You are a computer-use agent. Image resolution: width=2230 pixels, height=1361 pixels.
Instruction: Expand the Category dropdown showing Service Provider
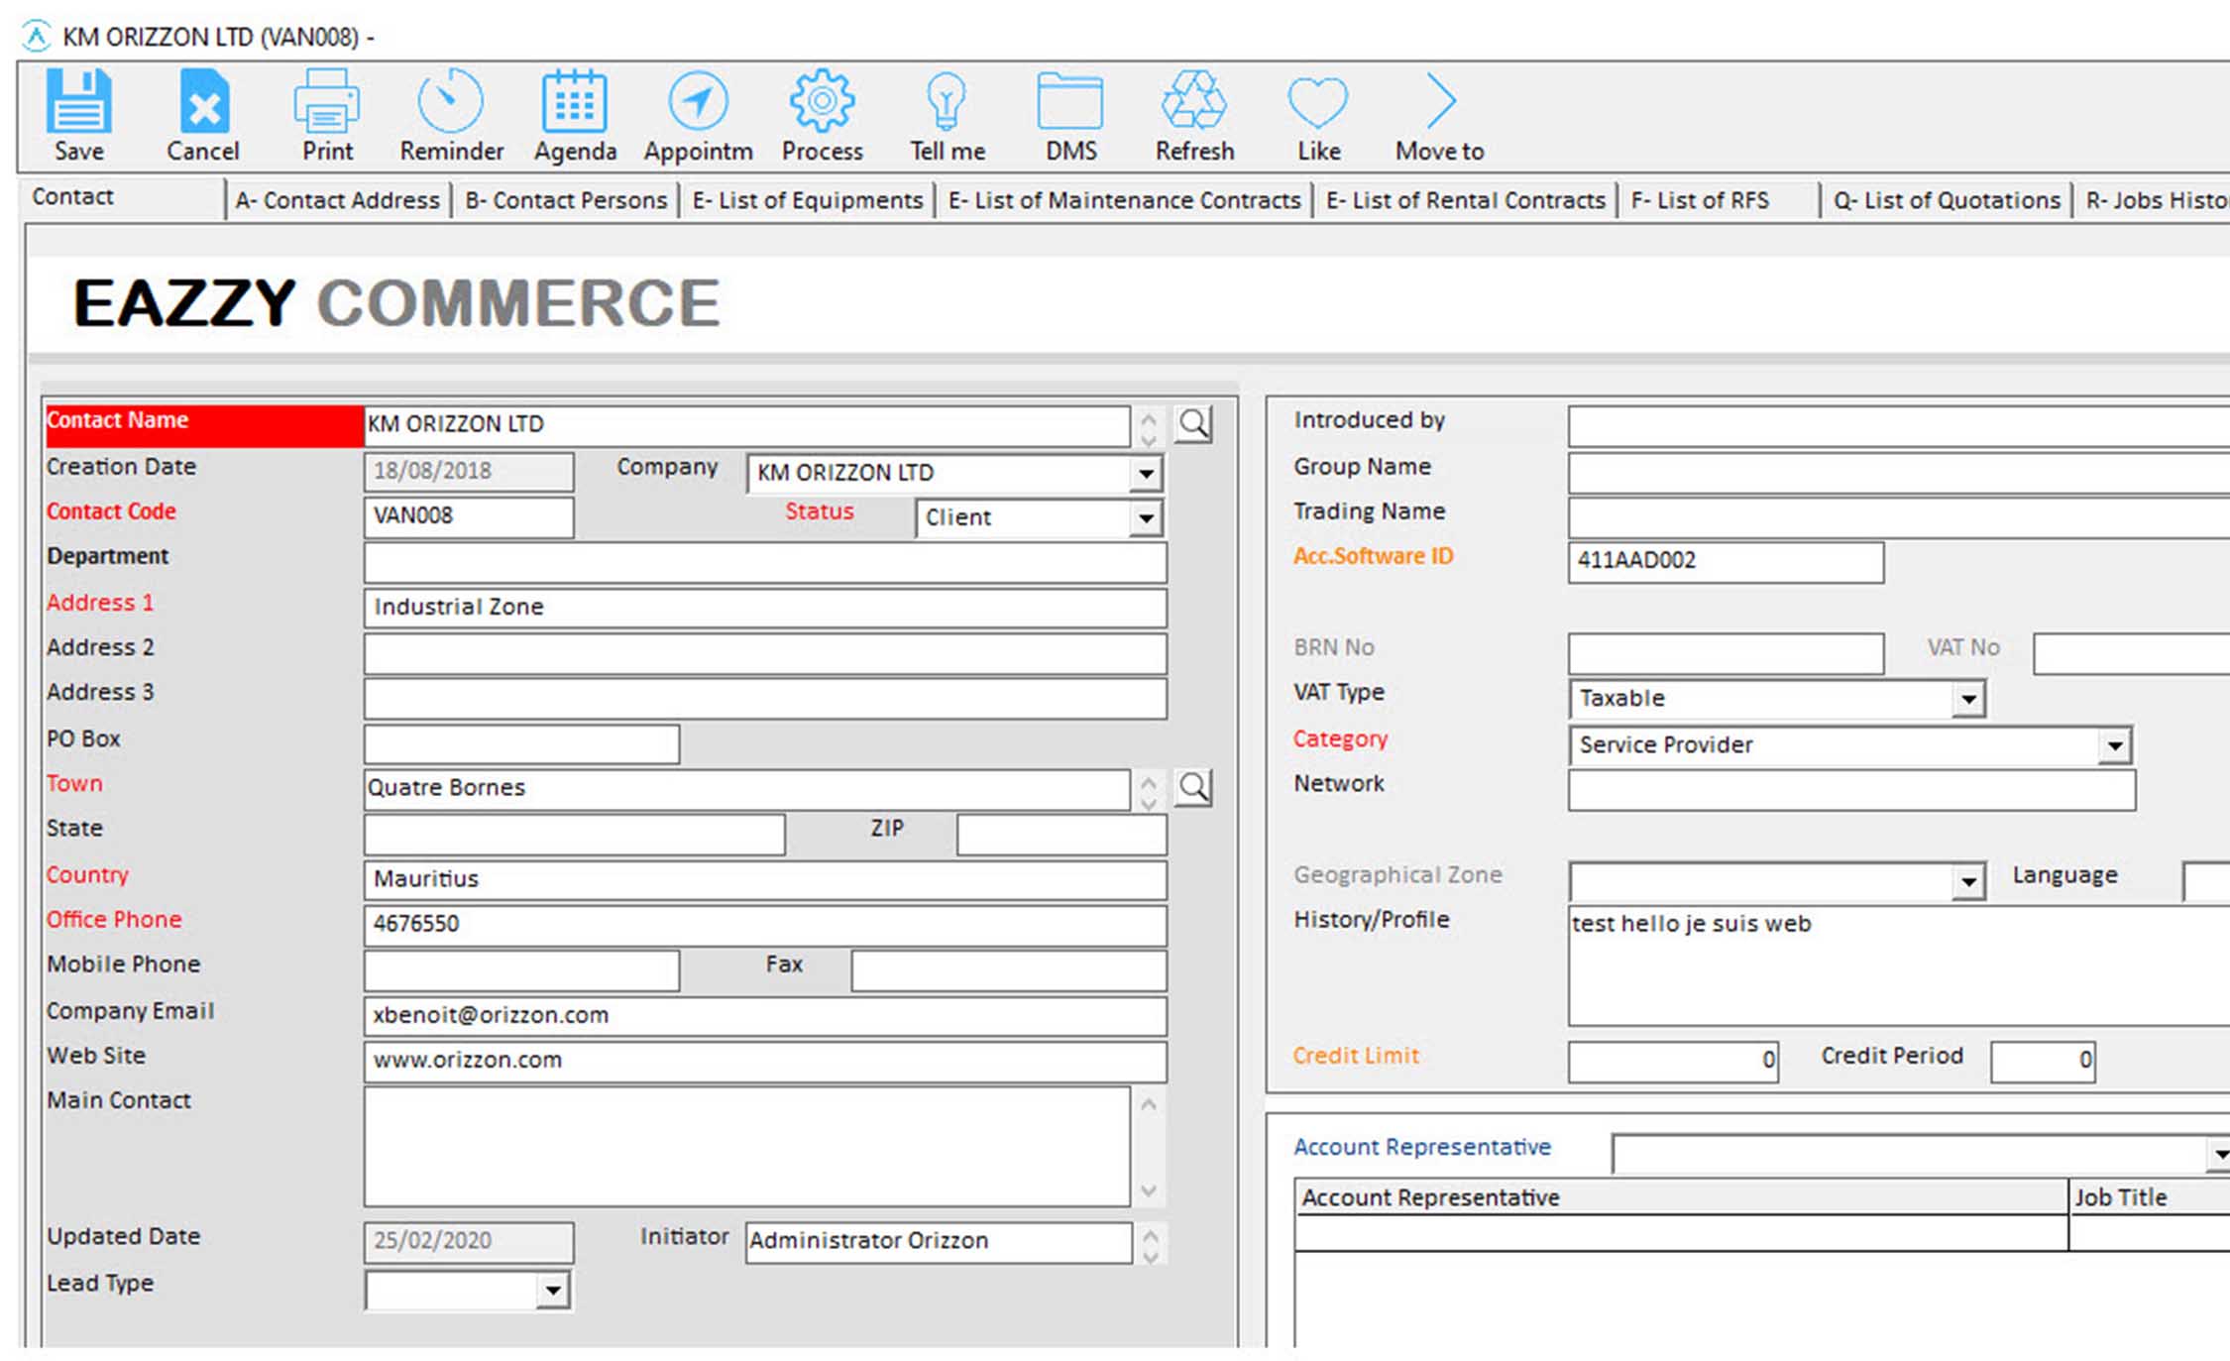click(2115, 745)
